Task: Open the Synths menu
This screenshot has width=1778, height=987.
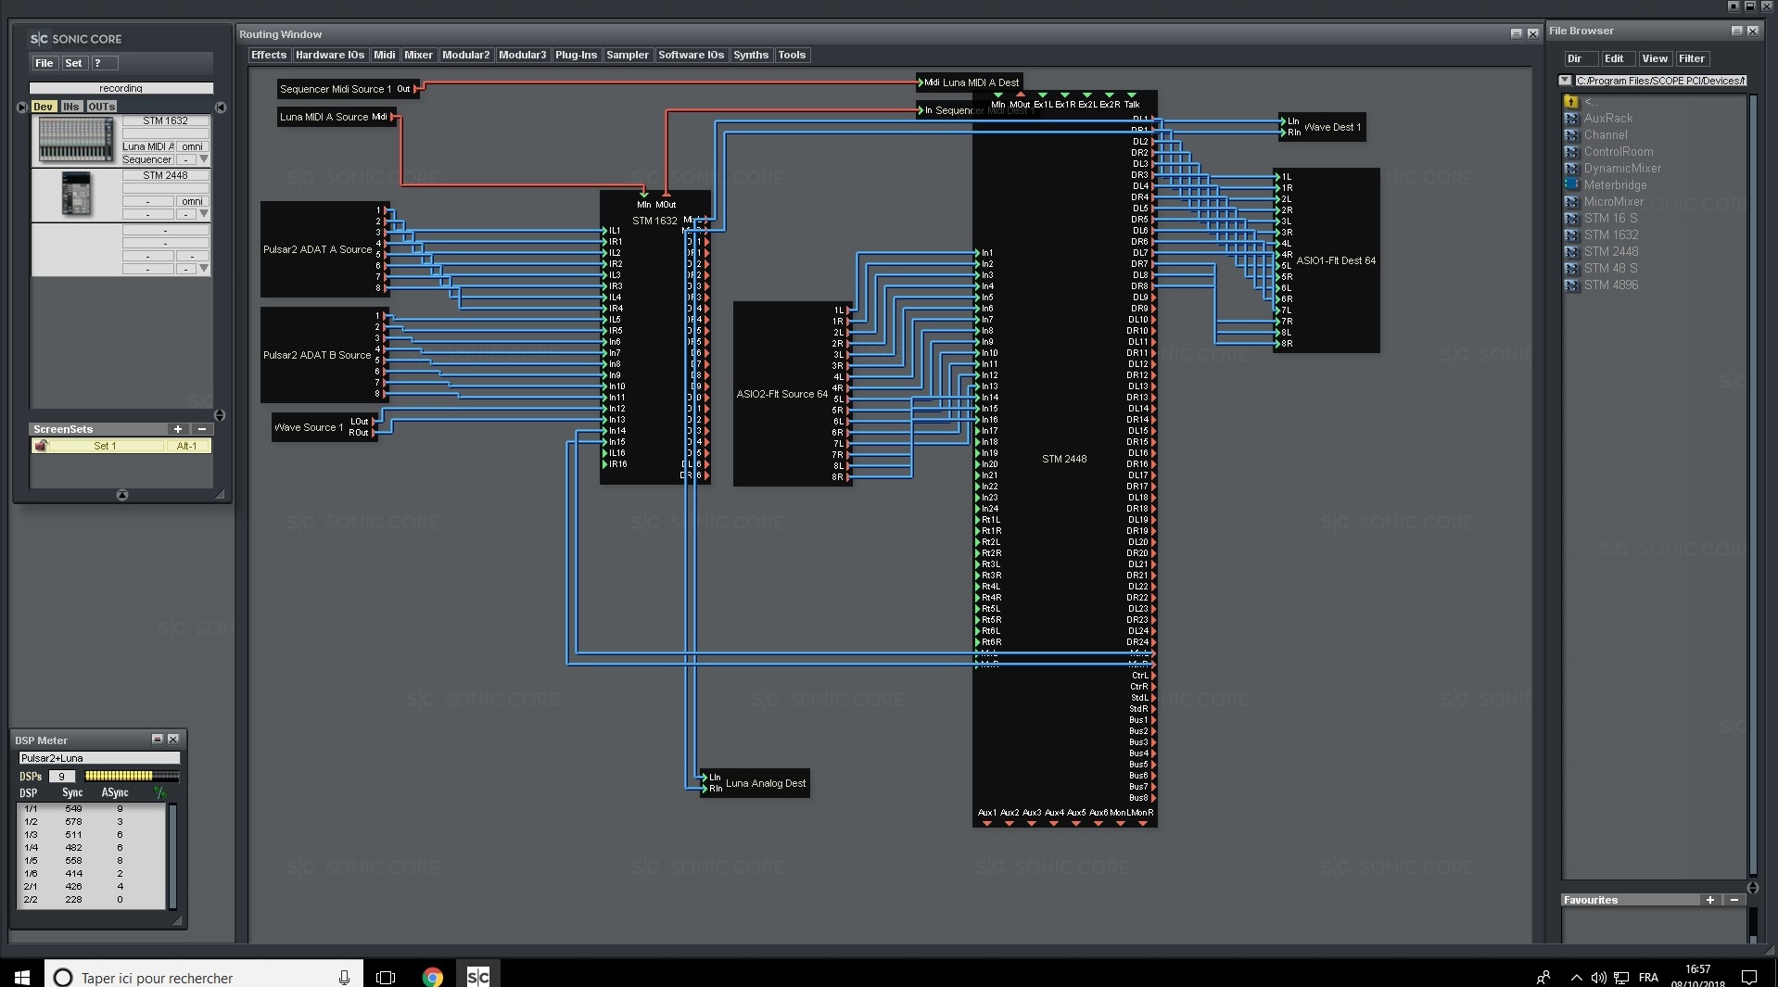Action: [751, 55]
